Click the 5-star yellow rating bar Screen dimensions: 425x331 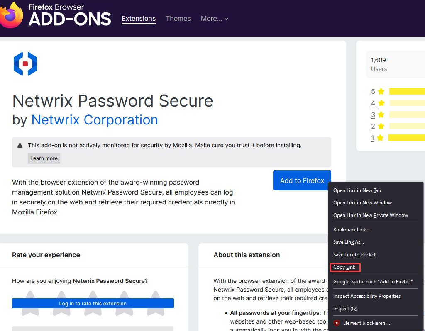point(407,92)
